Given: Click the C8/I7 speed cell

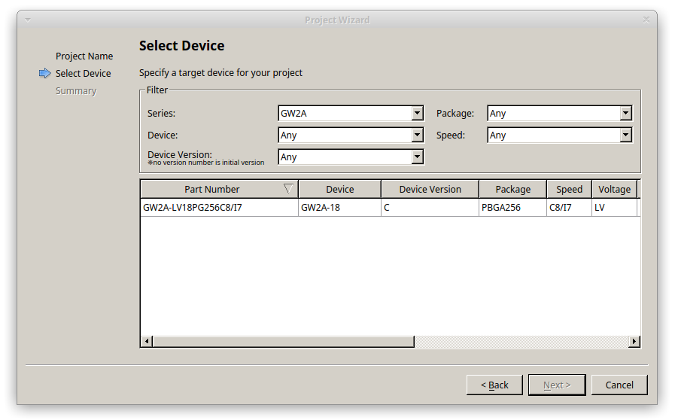Looking at the screenshot, I should pyautogui.click(x=569, y=208).
